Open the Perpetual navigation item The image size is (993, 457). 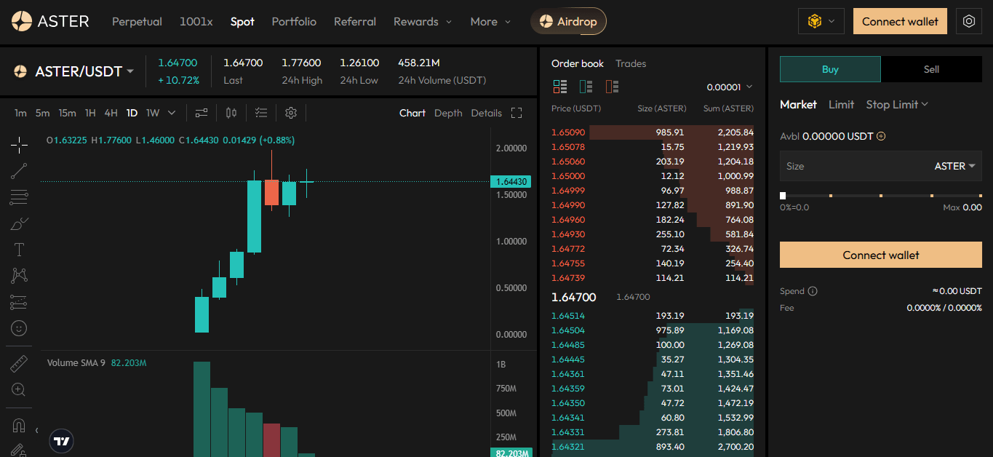coord(137,22)
